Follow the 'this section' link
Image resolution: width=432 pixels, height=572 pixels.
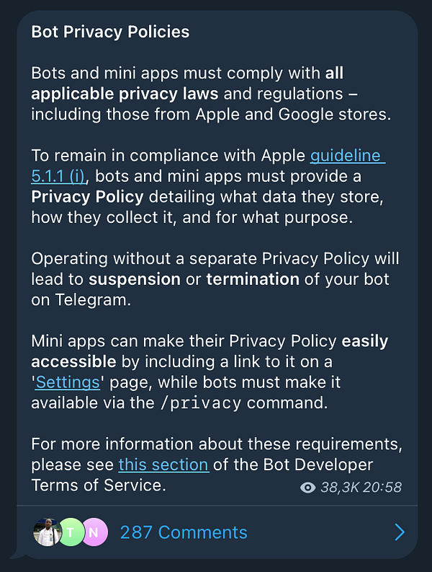(163, 465)
